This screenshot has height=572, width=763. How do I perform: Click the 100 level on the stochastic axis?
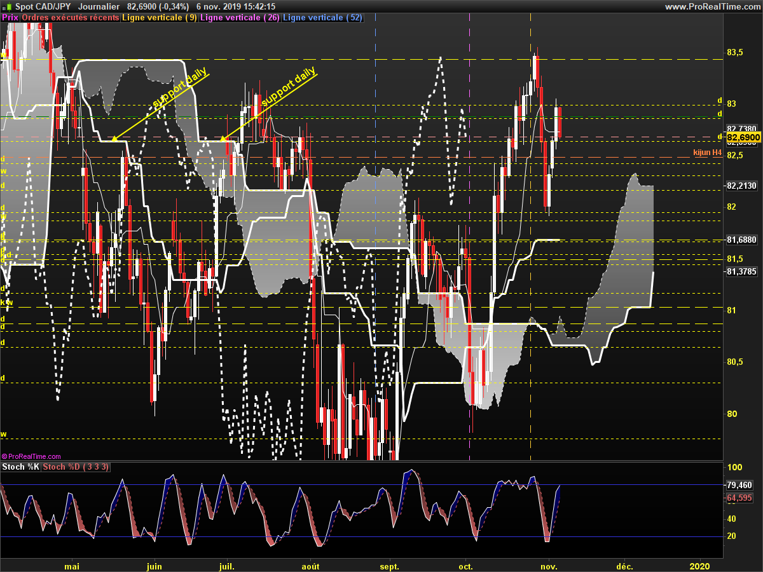coord(734,467)
